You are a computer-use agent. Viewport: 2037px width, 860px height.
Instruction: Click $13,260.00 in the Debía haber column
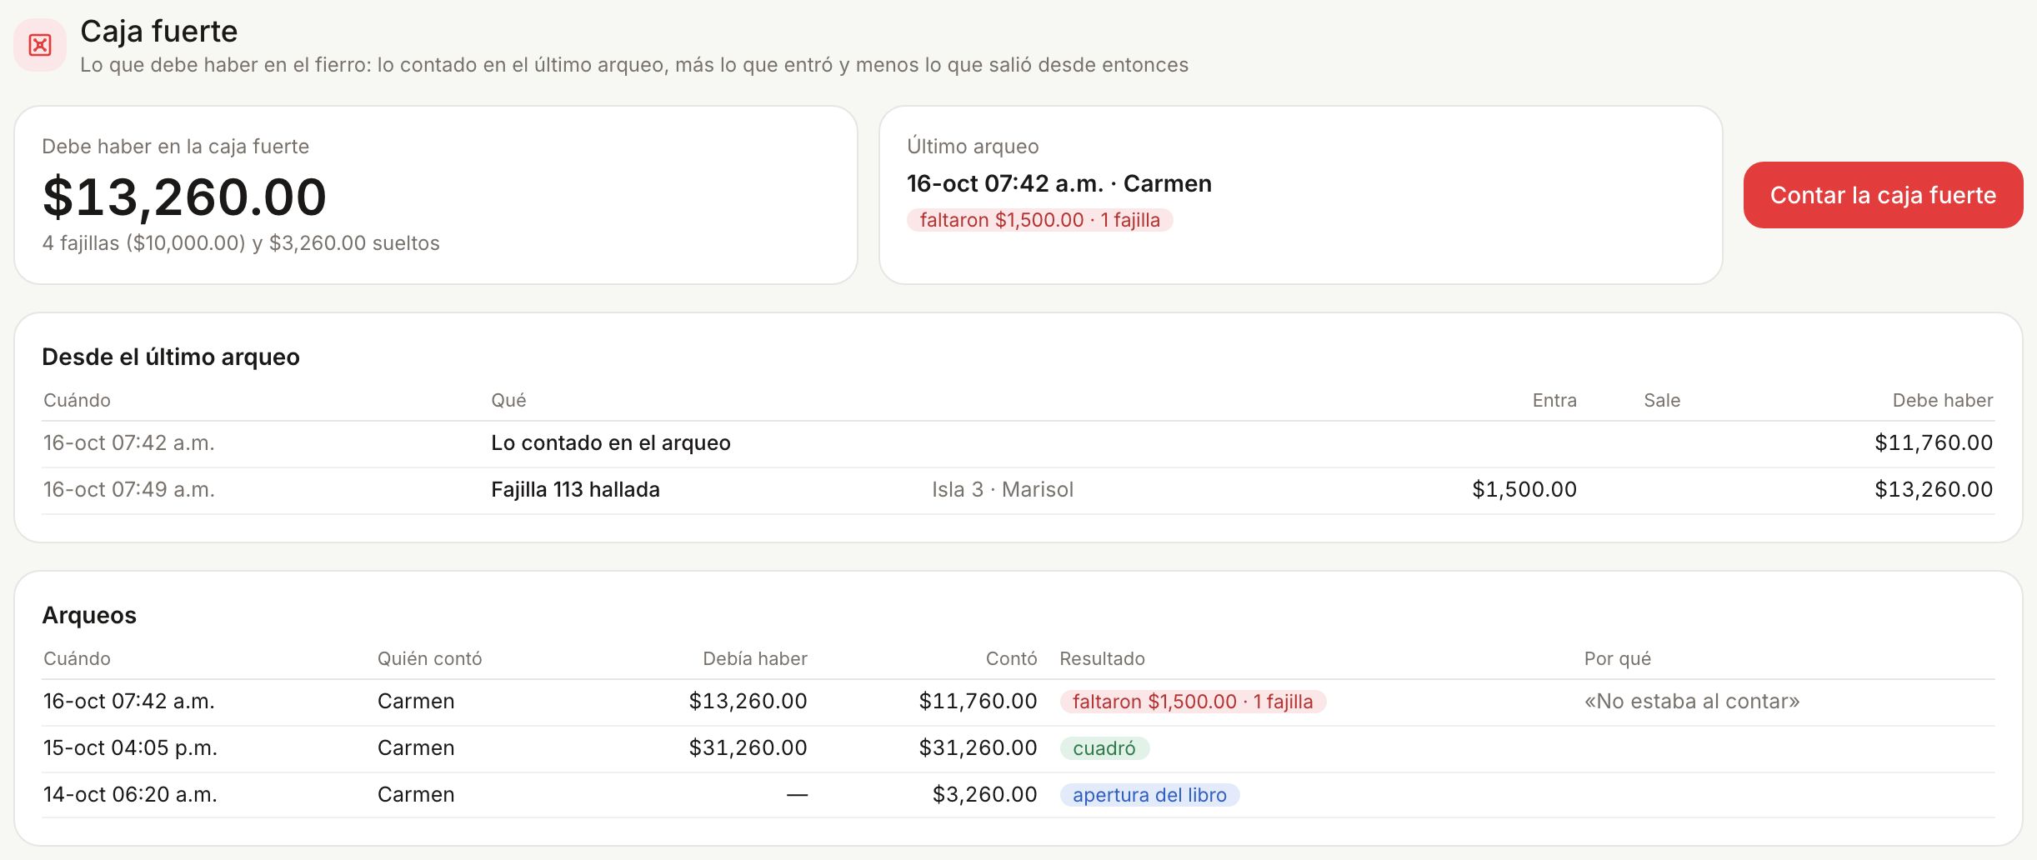[x=748, y=702]
